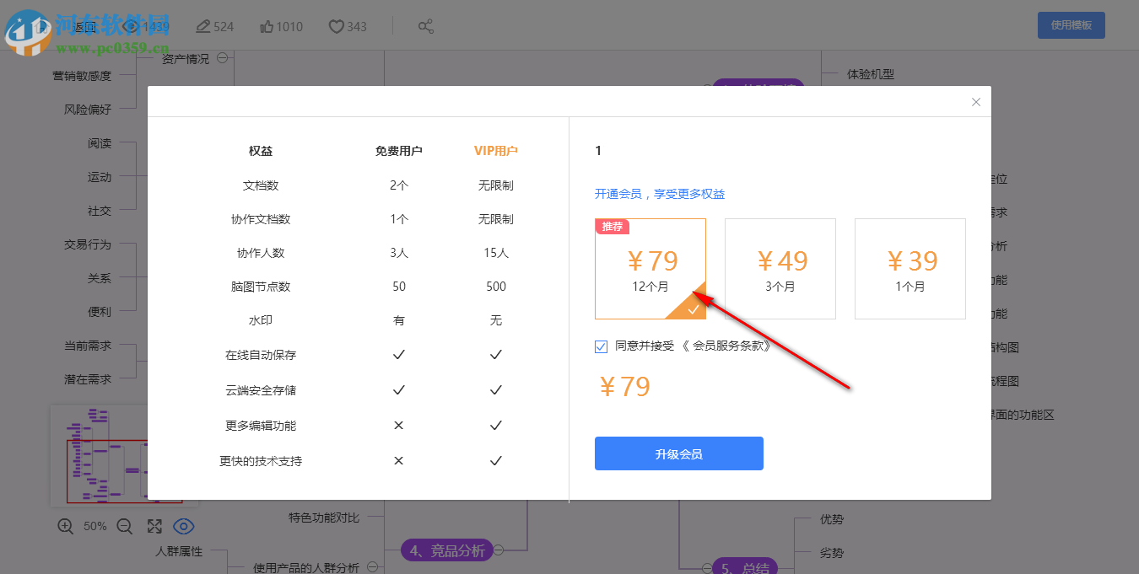Close the VIP pricing dialog
The height and width of the screenshot is (574, 1139).
click(x=975, y=101)
